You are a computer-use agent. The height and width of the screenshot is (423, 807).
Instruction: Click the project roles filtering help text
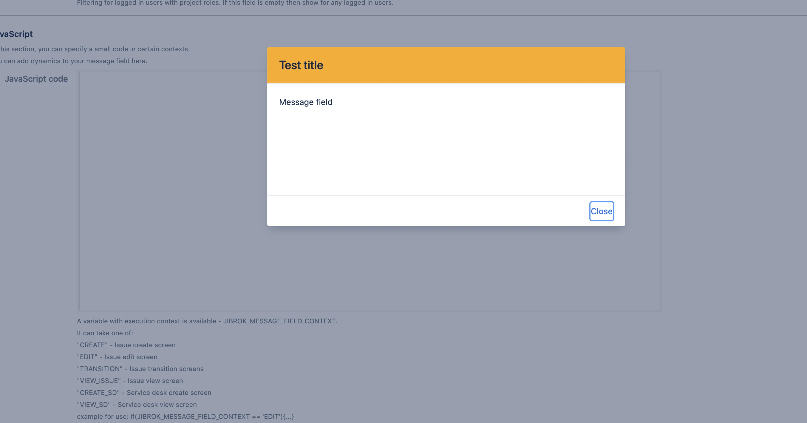pyautogui.click(x=235, y=3)
